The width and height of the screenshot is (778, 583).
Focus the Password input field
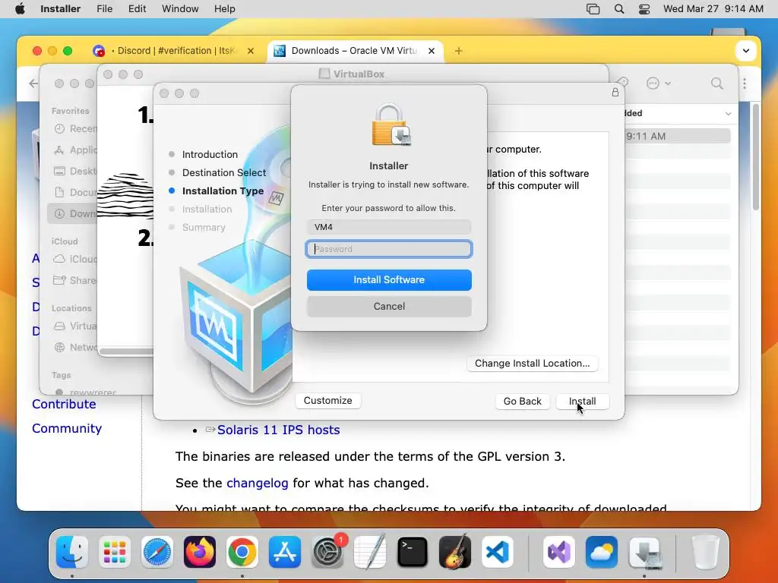click(x=389, y=249)
